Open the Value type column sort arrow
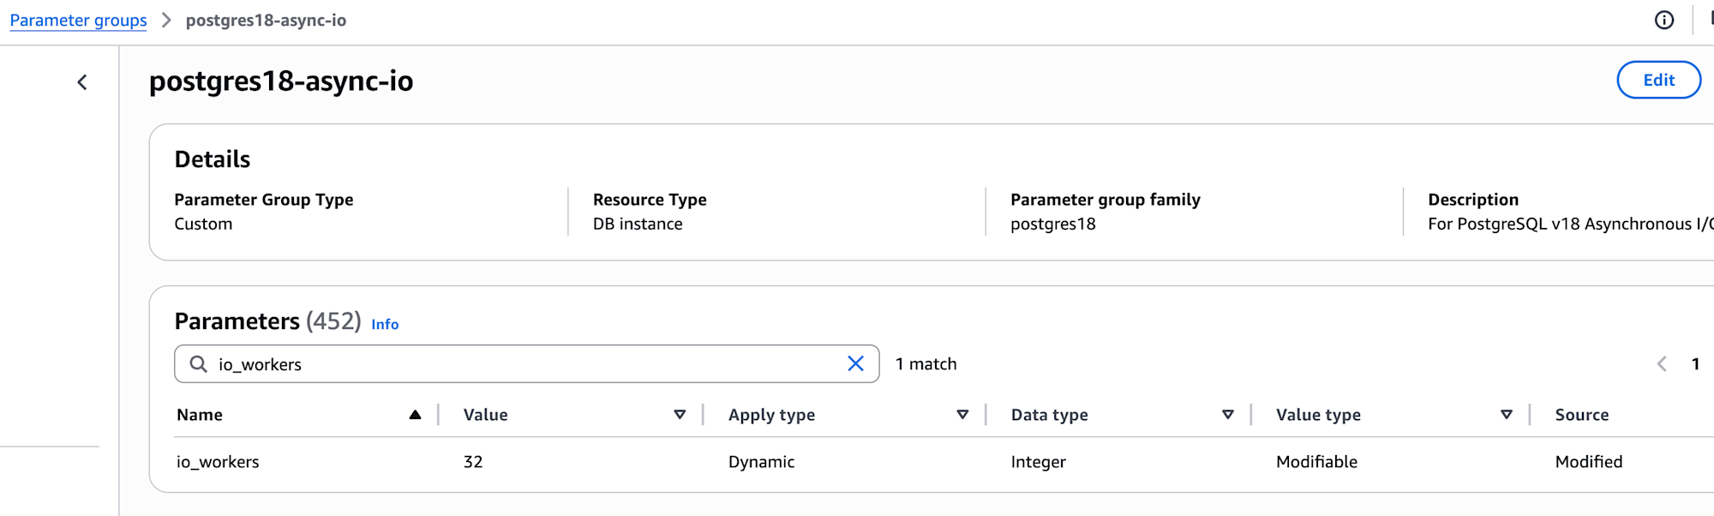 [1506, 415]
